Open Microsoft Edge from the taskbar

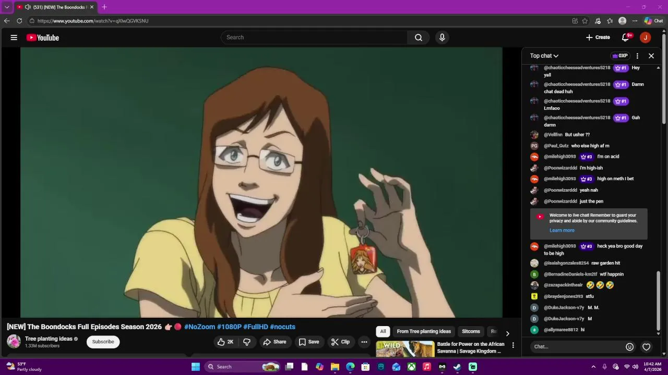tap(350, 367)
